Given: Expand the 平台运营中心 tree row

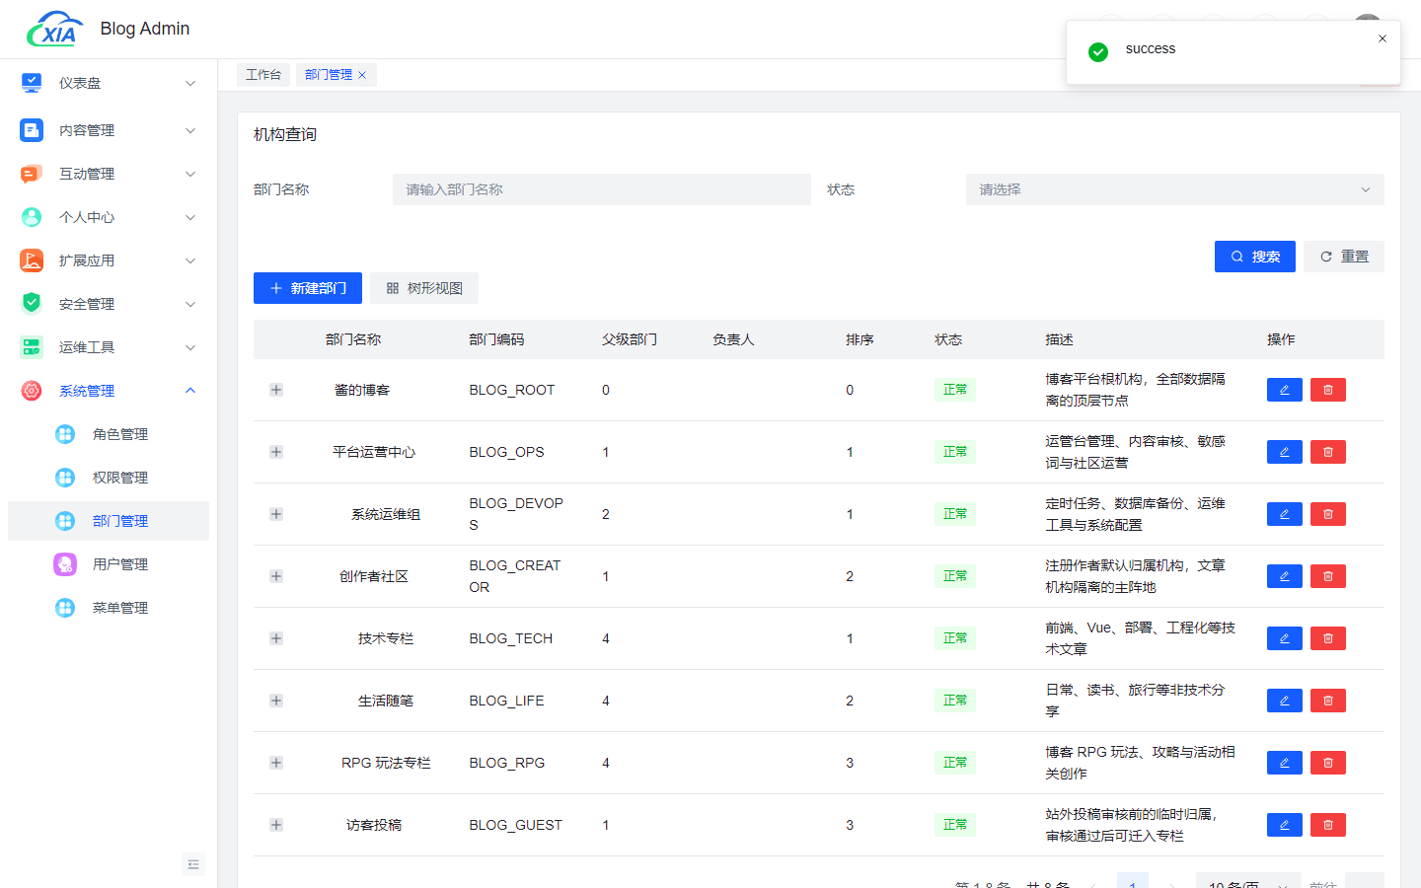Looking at the screenshot, I should click(x=276, y=452).
